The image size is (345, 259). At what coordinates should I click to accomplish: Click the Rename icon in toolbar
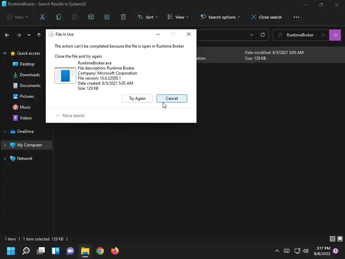coord(91,17)
